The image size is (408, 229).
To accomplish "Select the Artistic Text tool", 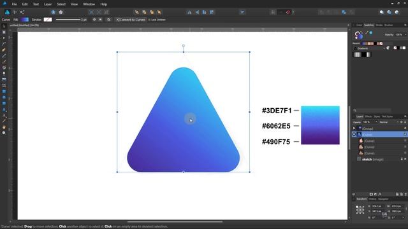I will pos(4,109).
